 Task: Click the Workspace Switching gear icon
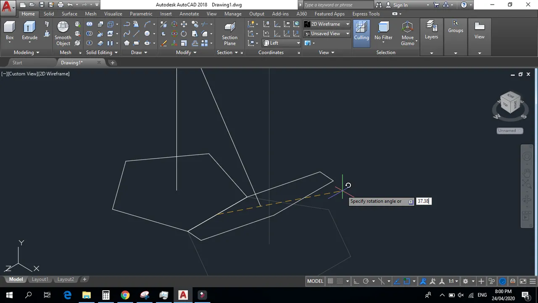pyautogui.click(x=465, y=281)
